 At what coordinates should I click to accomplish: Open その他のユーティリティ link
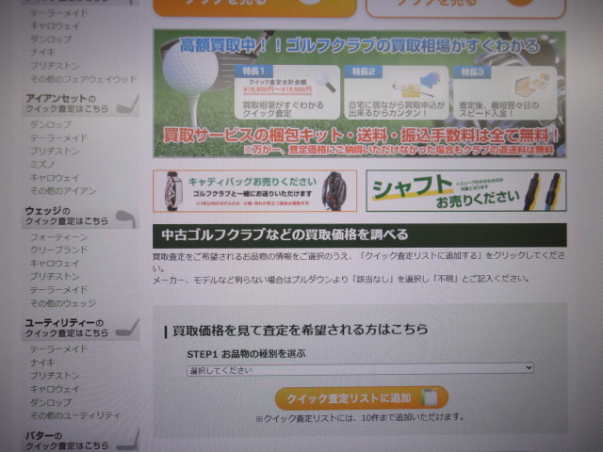coord(75,415)
